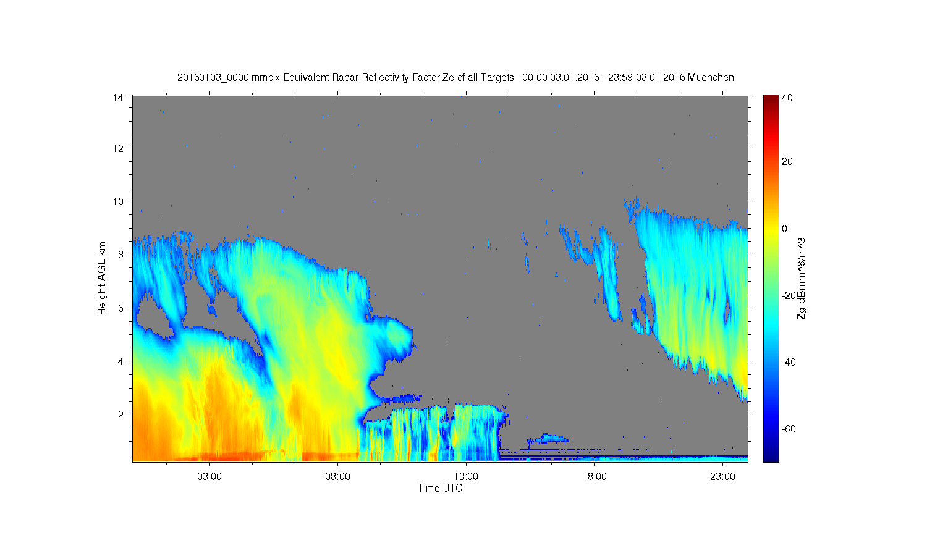Click the 03:00 time tick label

[210, 477]
